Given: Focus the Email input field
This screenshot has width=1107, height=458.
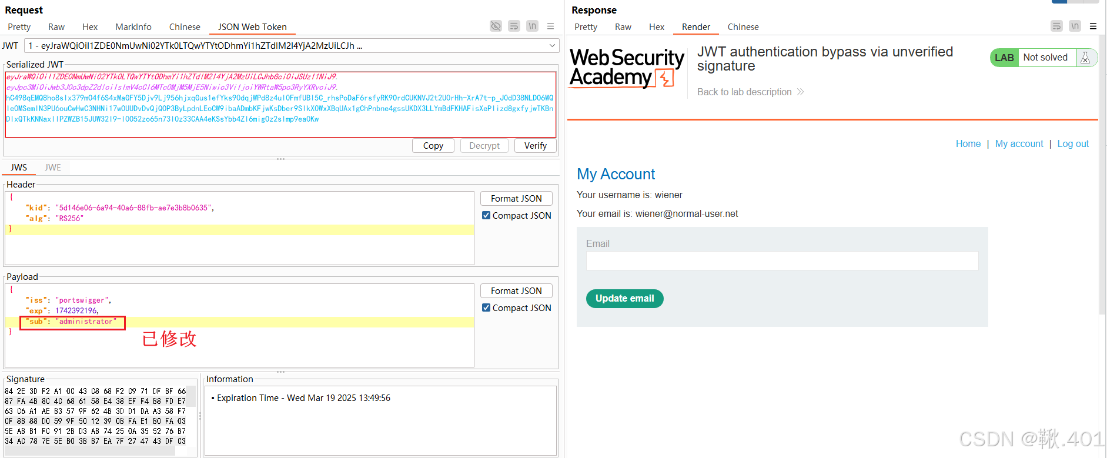Looking at the screenshot, I should (x=782, y=261).
